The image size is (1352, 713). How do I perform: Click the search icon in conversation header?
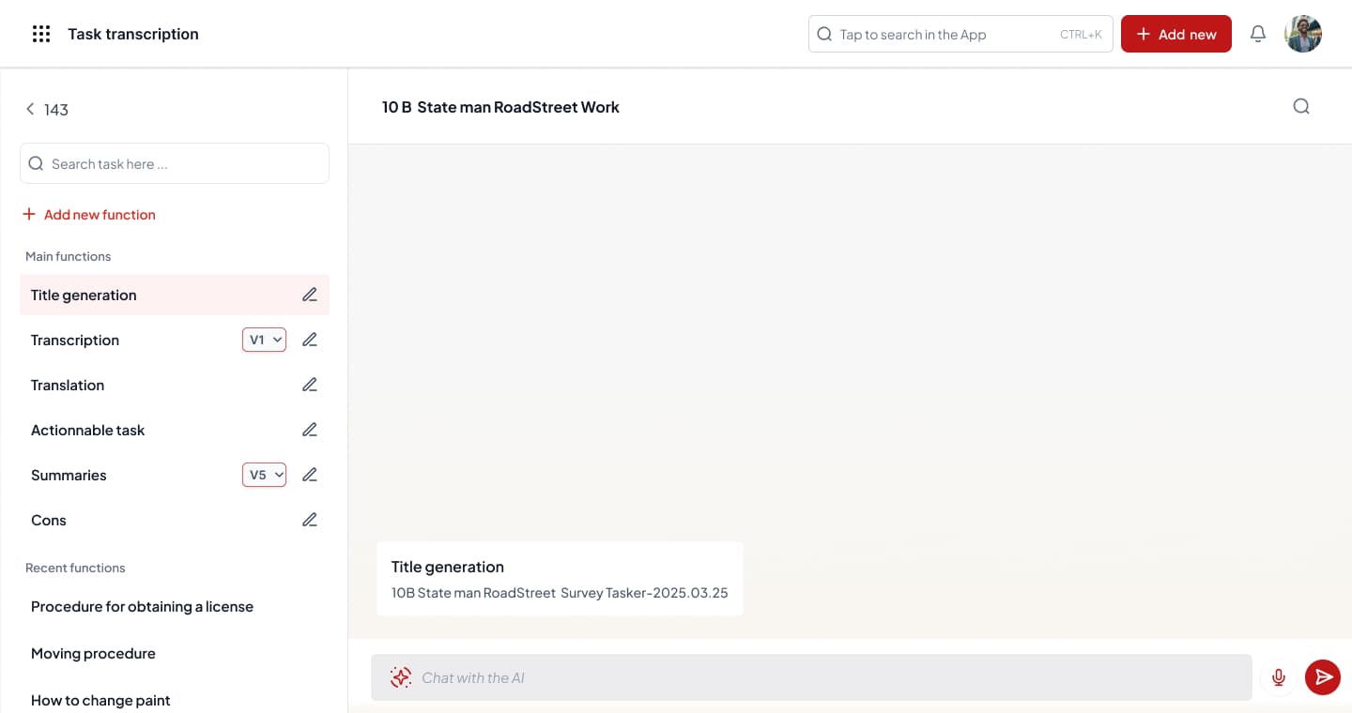[x=1301, y=106]
